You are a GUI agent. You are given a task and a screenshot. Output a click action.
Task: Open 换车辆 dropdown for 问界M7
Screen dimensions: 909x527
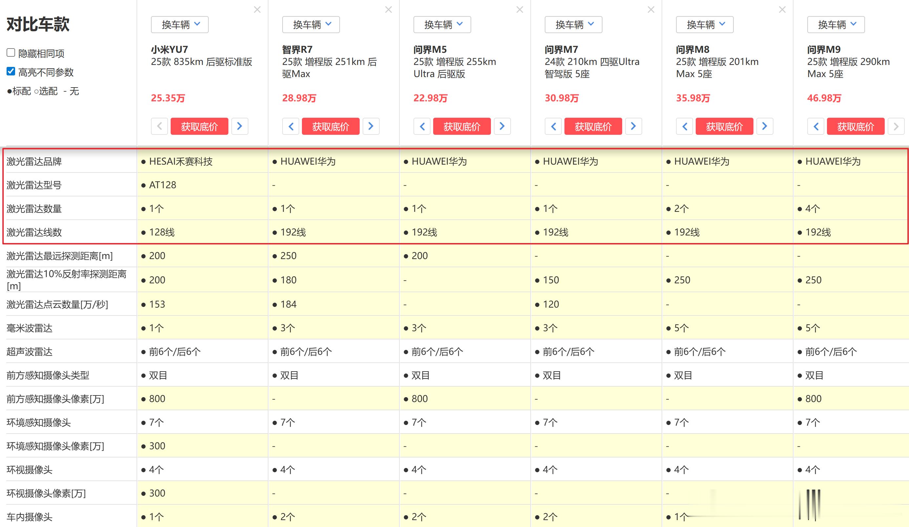click(574, 25)
